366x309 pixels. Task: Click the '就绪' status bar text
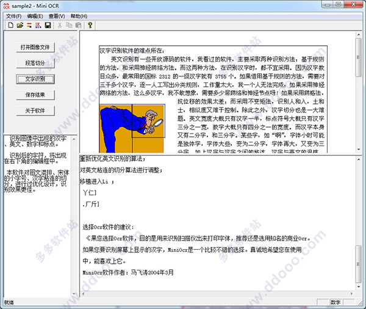(x=9, y=303)
